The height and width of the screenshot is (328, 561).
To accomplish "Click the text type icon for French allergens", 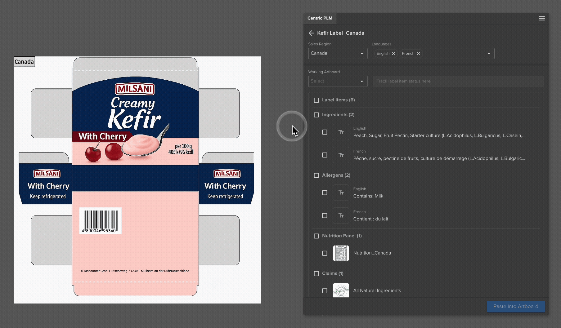I will point(341,215).
